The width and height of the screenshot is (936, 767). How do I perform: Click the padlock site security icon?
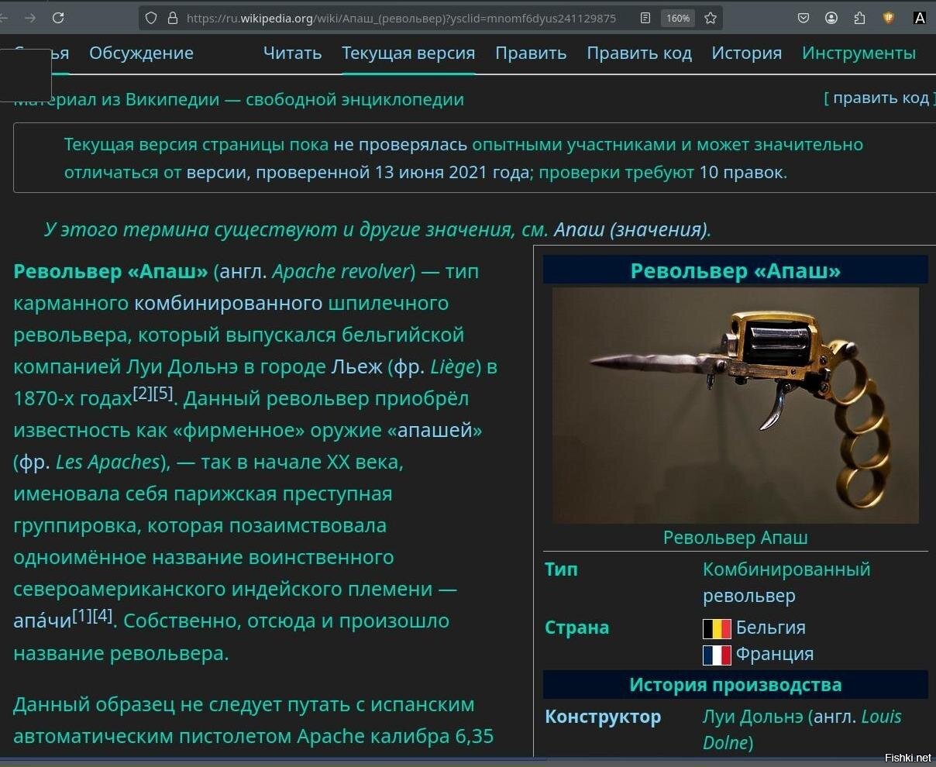coord(172,18)
